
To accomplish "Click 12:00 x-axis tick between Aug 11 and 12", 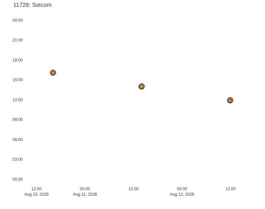I will pyautogui.click(x=134, y=189).
